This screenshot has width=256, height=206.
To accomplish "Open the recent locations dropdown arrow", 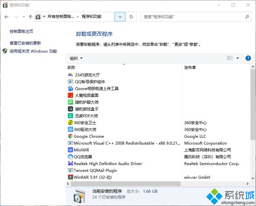I will coord(24,17).
